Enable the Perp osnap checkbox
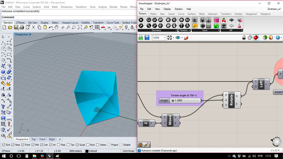Image resolution: width=283 pixels, height=159 pixels. tap(58, 145)
